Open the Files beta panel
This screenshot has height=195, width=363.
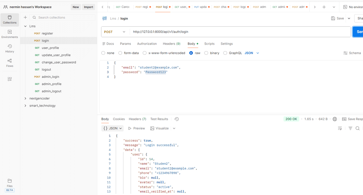tap(10, 183)
